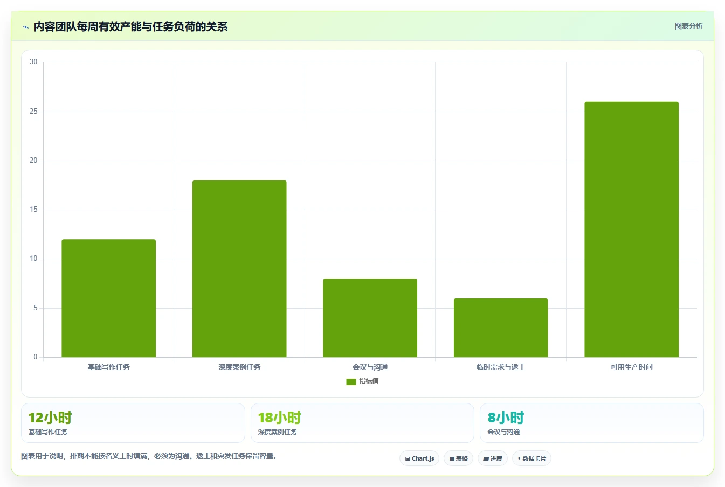Click the y-axis value 15

tap(33, 210)
